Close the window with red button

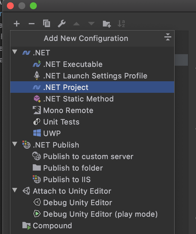point(10,6)
